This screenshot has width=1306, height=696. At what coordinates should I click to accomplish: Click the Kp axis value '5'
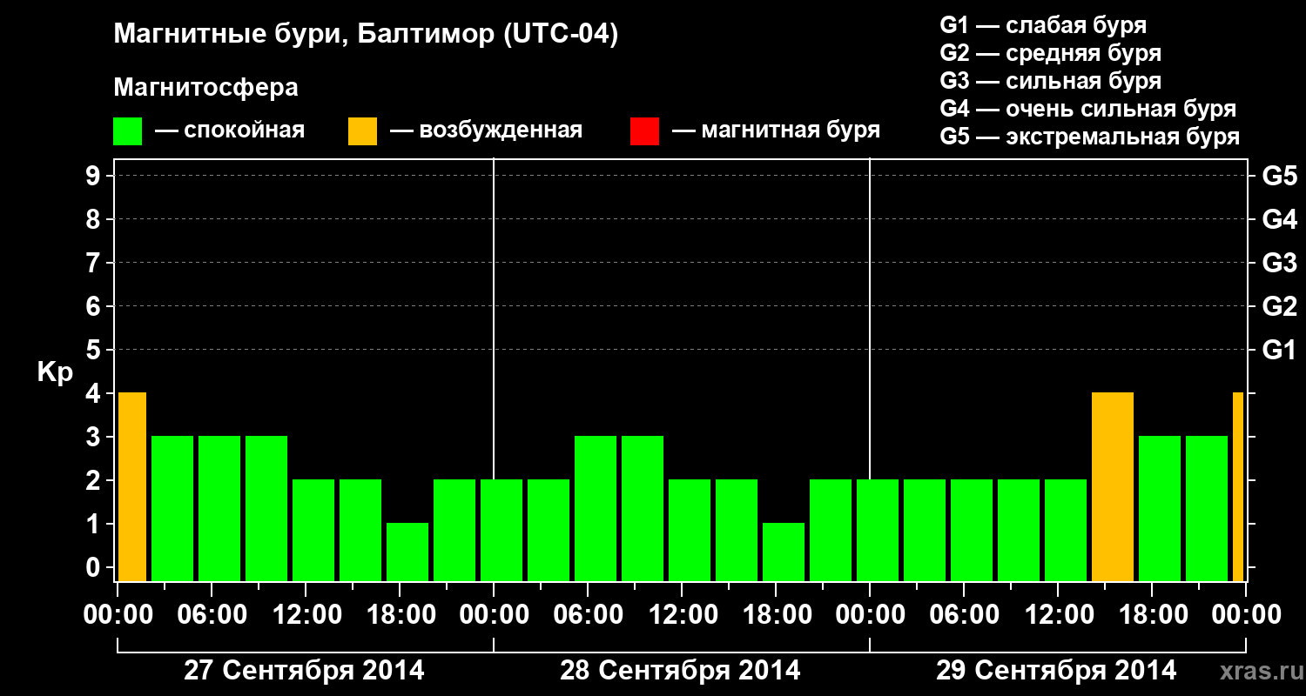click(x=95, y=351)
